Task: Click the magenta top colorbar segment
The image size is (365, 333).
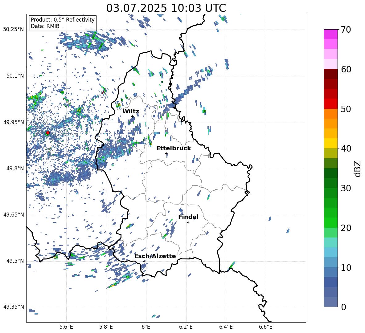Action: tap(331, 35)
